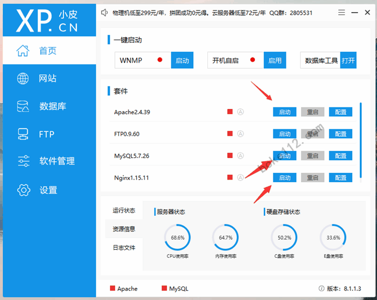Click CPU使用率 68.6% gauge
Viewport: 377px width, 300px height.
tap(178, 238)
